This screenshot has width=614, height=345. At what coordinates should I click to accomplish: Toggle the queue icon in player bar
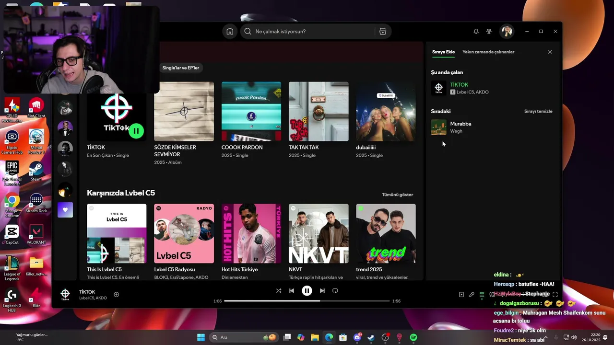pos(482,295)
